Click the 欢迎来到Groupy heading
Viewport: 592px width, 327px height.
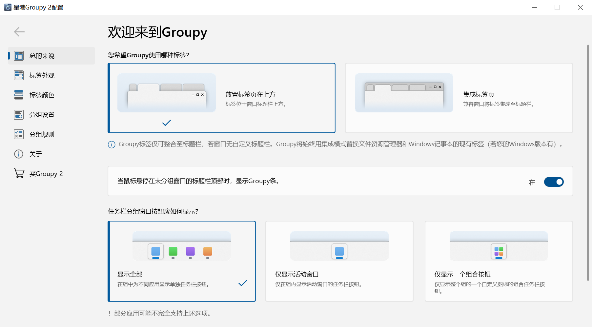coord(157,32)
